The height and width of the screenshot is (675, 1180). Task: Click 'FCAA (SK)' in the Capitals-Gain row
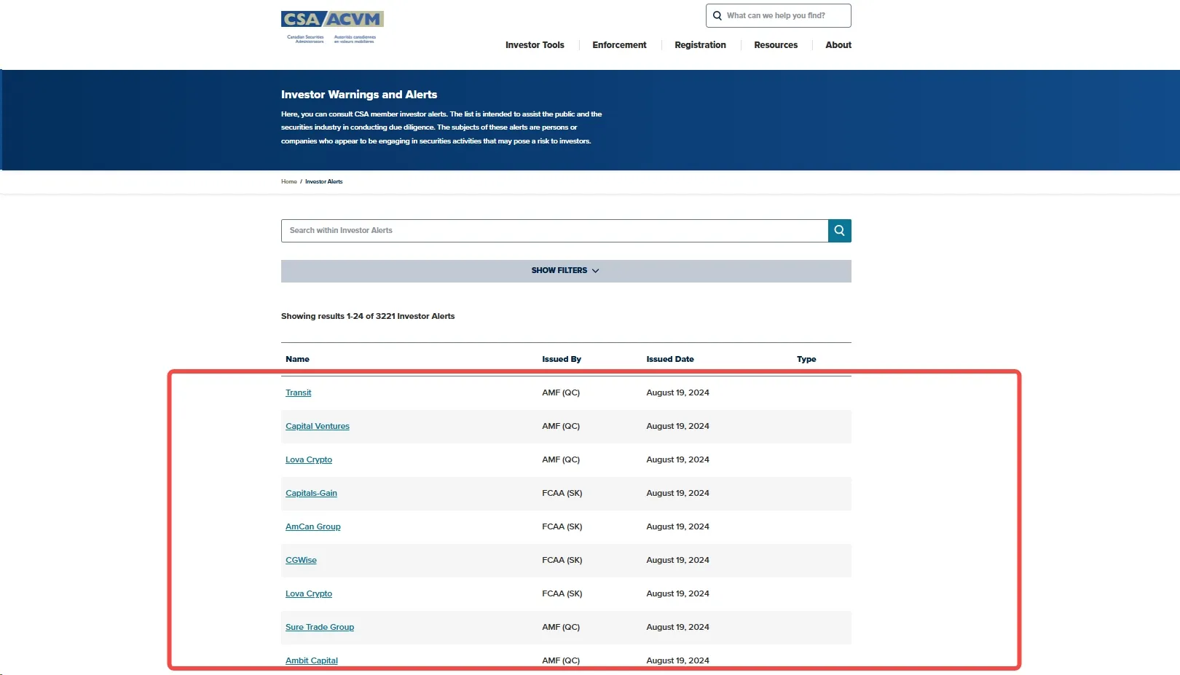click(562, 493)
